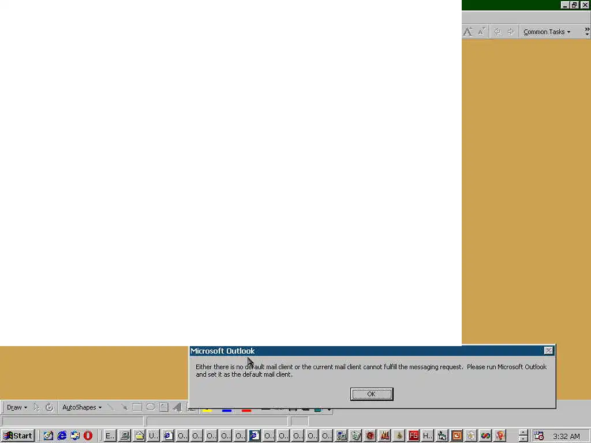Select the Text Box tool
The height and width of the screenshot is (443, 591).
(x=163, y=407)
